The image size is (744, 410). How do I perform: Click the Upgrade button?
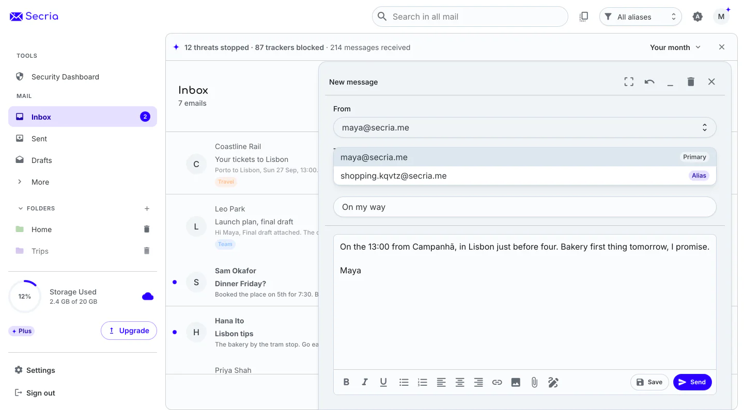tap(129, 331)
